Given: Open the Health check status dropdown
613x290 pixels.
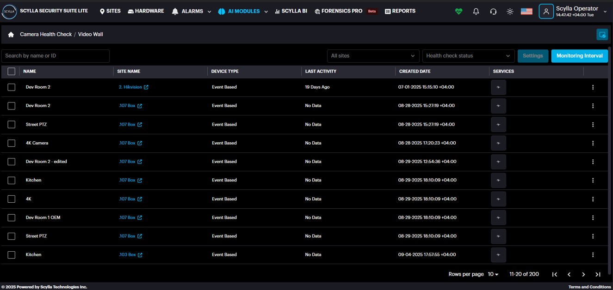Looking at the screenshot, I should (468, 56).
